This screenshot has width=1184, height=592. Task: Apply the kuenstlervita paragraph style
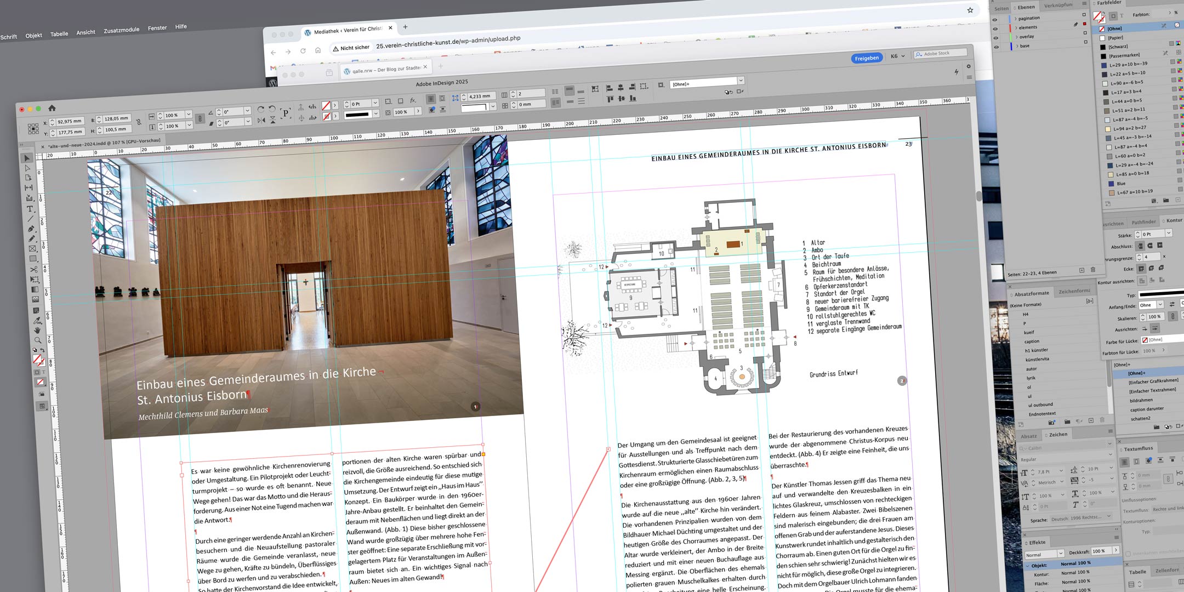click(1037, 359)
